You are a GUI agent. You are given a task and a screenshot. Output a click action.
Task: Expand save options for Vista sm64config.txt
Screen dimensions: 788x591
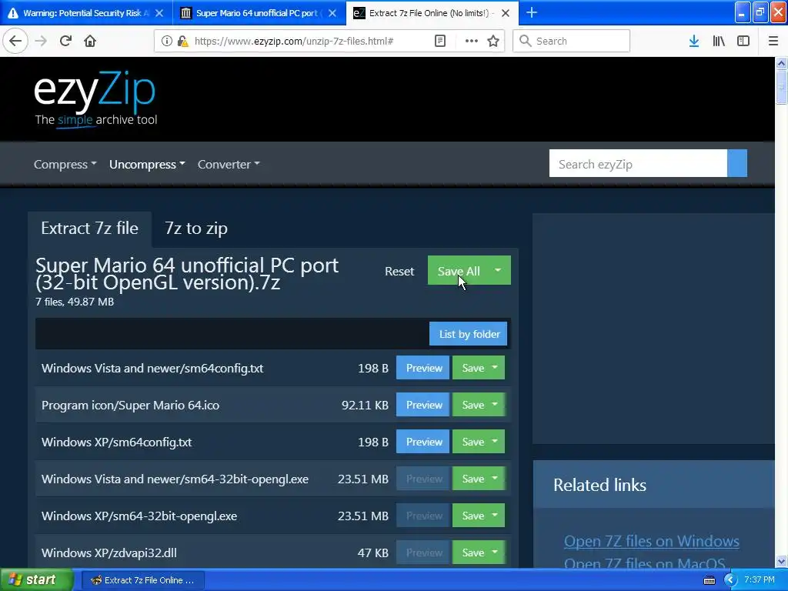[x=496, y=368]
